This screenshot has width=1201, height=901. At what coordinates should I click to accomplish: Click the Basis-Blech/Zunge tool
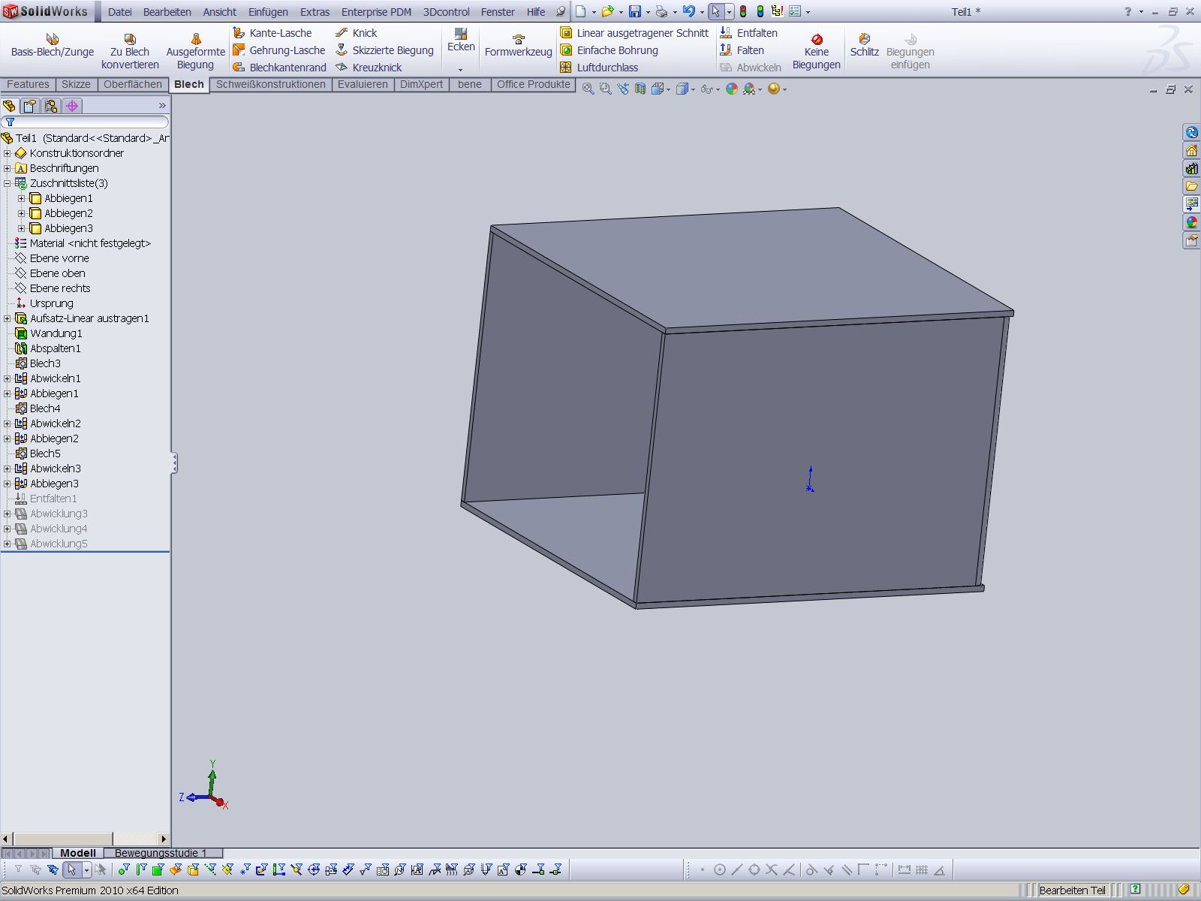tap(52, 45)
